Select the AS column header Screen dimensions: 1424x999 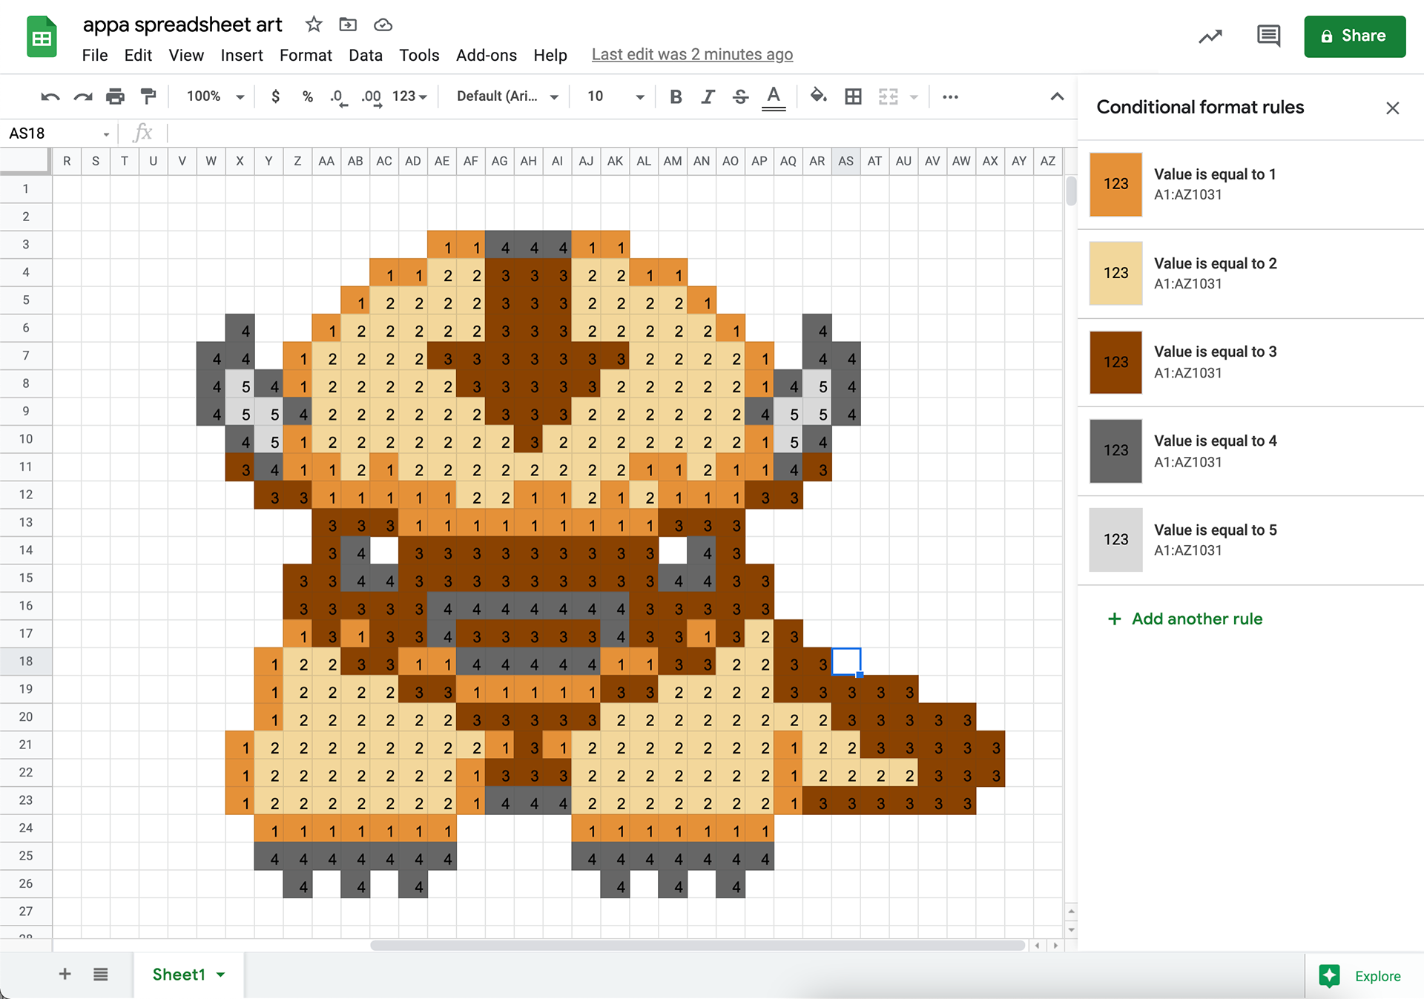tap(845, 161)
